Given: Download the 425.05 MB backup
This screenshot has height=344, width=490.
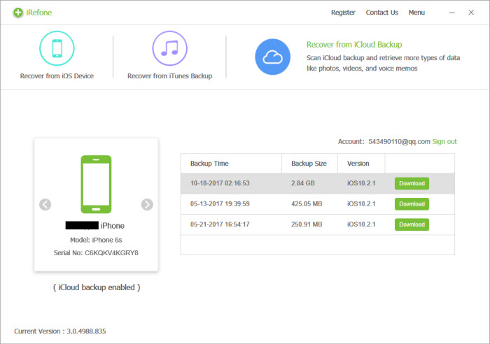Looking at the screenshot, I should [x=412, y=204].
